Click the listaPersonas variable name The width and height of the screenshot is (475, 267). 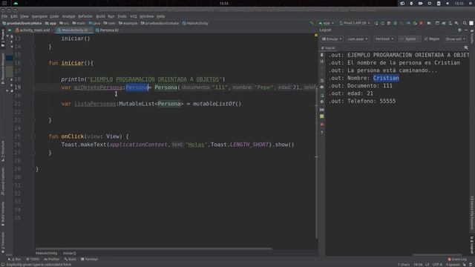95,104
